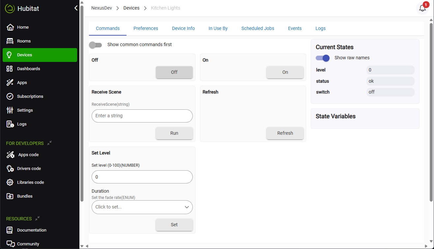Screen dimensions: 434x249
Task: Switch to the Preferences tab
Action: coord(146,28)
